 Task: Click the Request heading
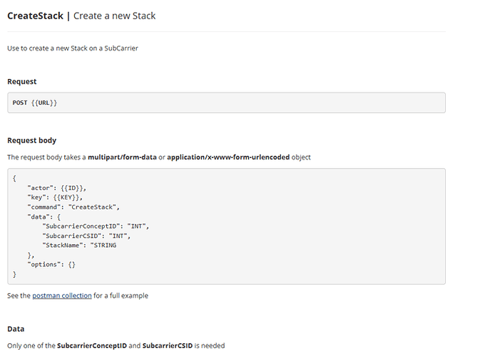pyautogui.click(x=21, y=82)
